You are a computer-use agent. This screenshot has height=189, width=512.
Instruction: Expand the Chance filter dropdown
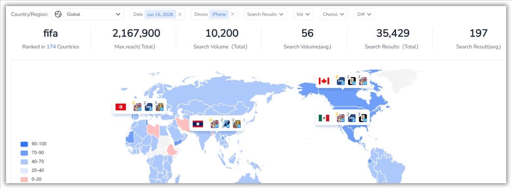[334, 14]
